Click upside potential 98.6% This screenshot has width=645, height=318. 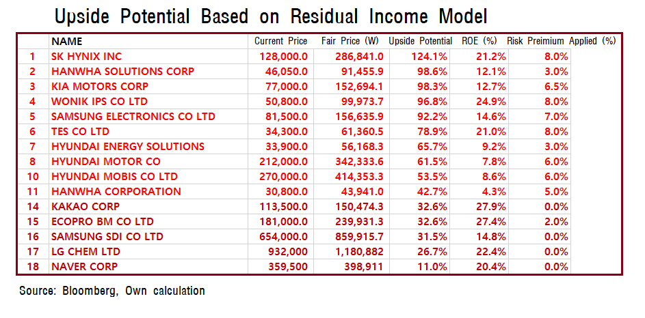(432, 72)
